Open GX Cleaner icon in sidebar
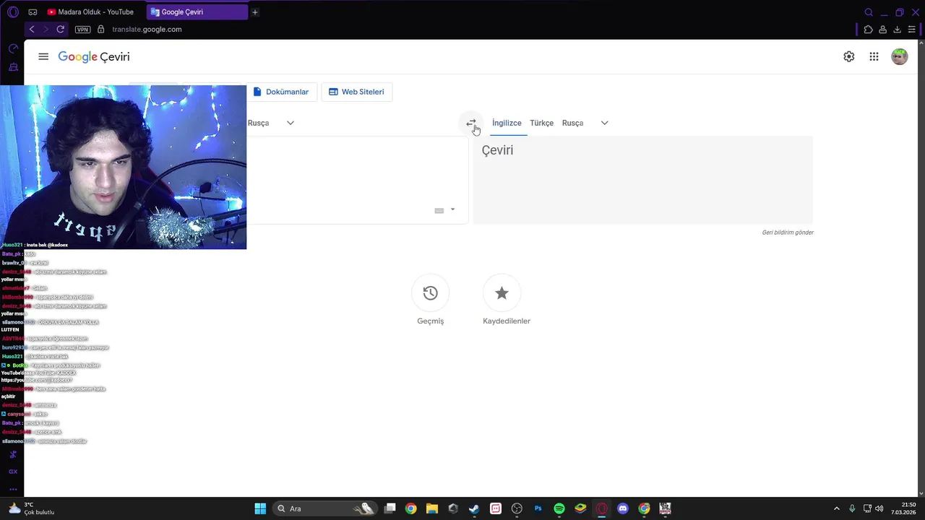The height and width of the screenshot is (520, 925). click(13, 66)
